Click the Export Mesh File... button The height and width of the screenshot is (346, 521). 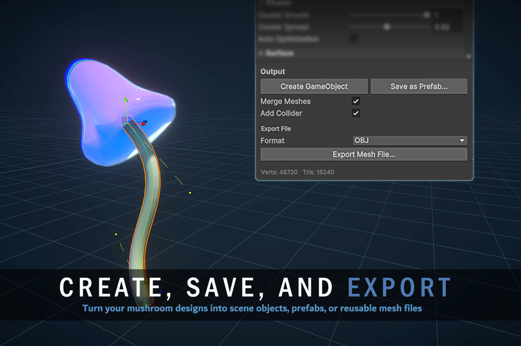click(364, 154)
